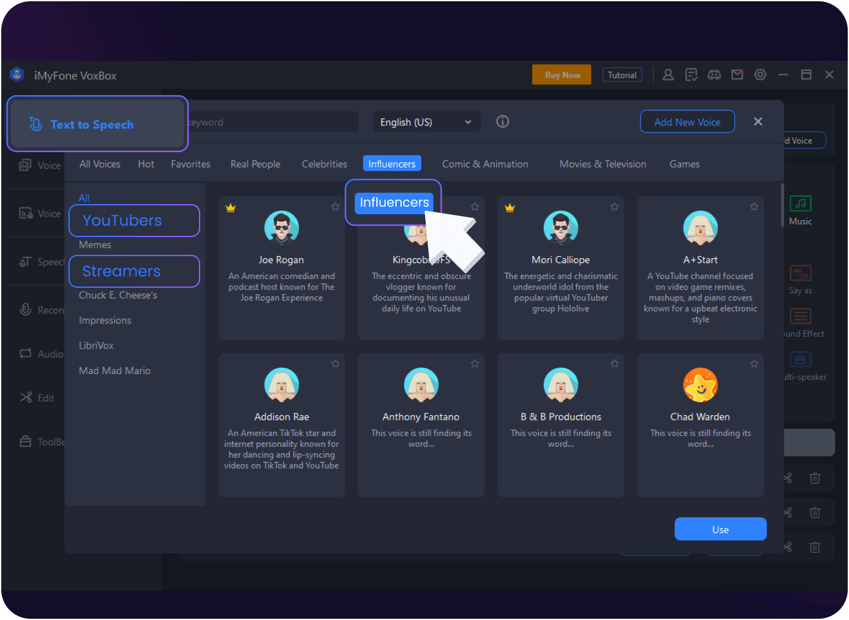Click the Use button
Screen dimensions: 849x620
coord(720,529)
